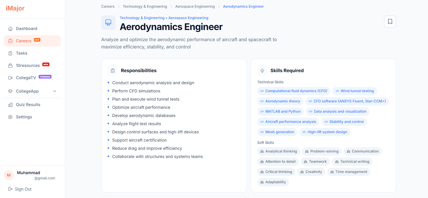The height and width of the screenshot is (198, 428).
Task: Click the bookmark icon to save career
Action: click(x=390, y=22)
